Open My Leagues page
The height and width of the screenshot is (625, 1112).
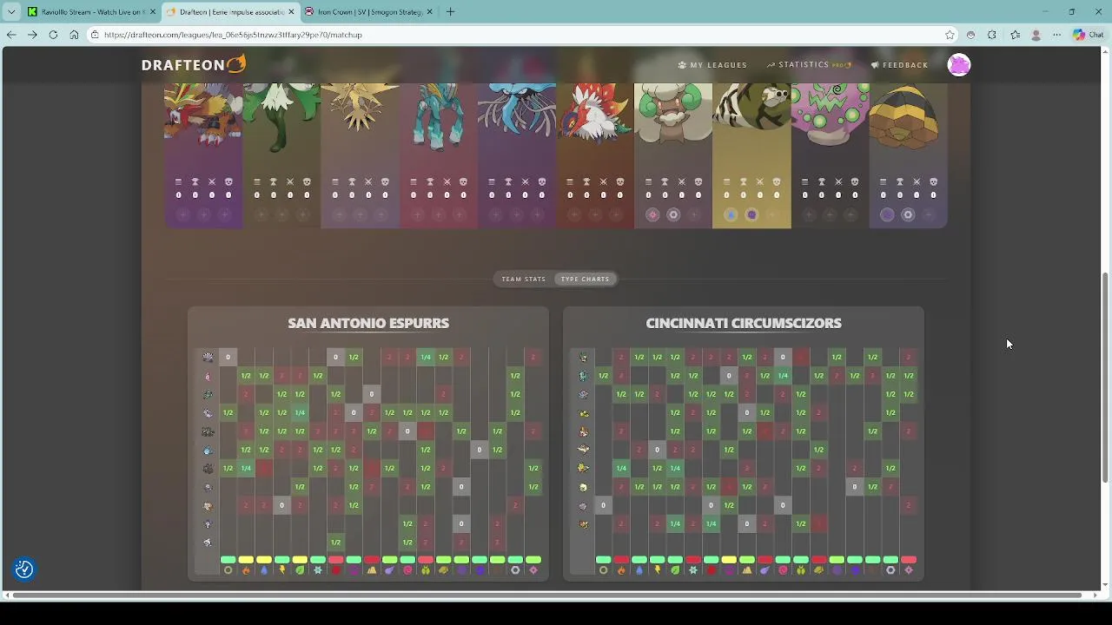pyautogui.click(x=712, y=65)
